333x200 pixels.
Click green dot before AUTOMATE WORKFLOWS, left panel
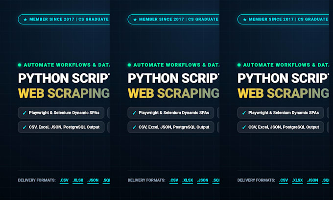[x=20, y=65]
